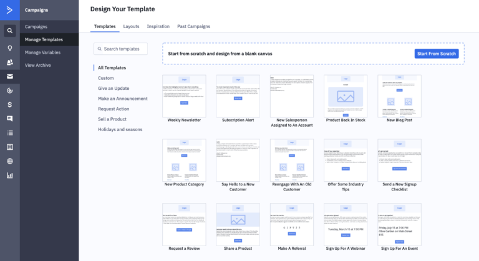
Task: Open the Lists bullet icon
Action: pyautogui.click(x=10, y=133)
